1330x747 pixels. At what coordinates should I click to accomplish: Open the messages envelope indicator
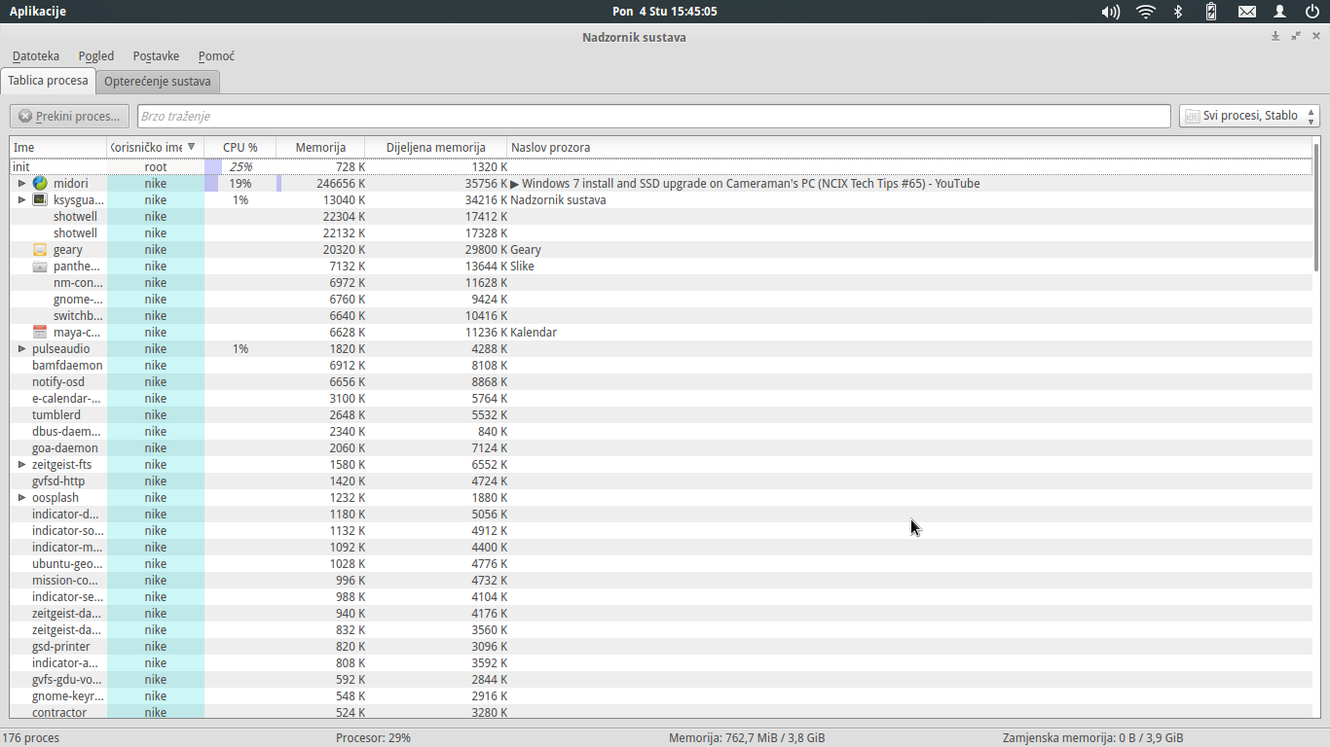[x=1246, y=12]
